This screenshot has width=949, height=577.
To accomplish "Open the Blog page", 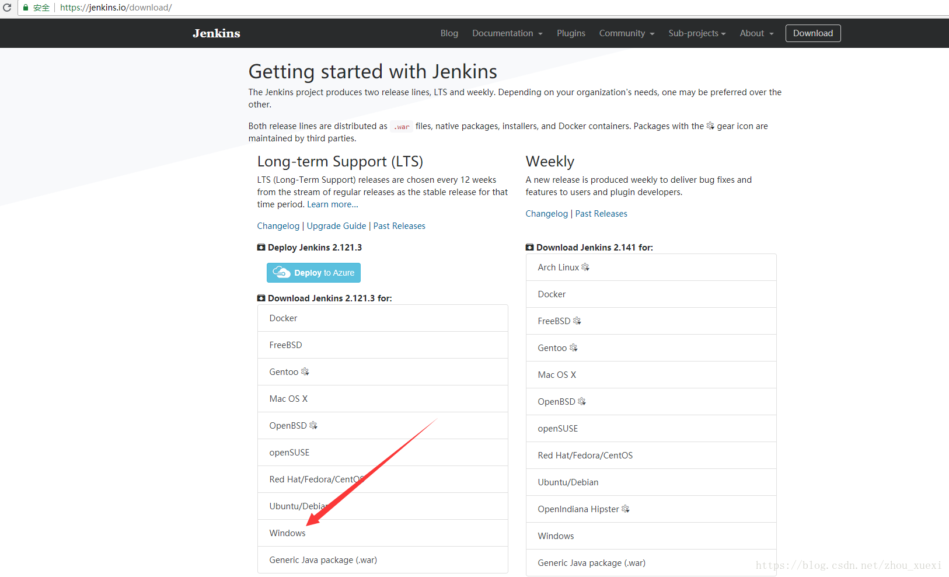I will 449,33.
